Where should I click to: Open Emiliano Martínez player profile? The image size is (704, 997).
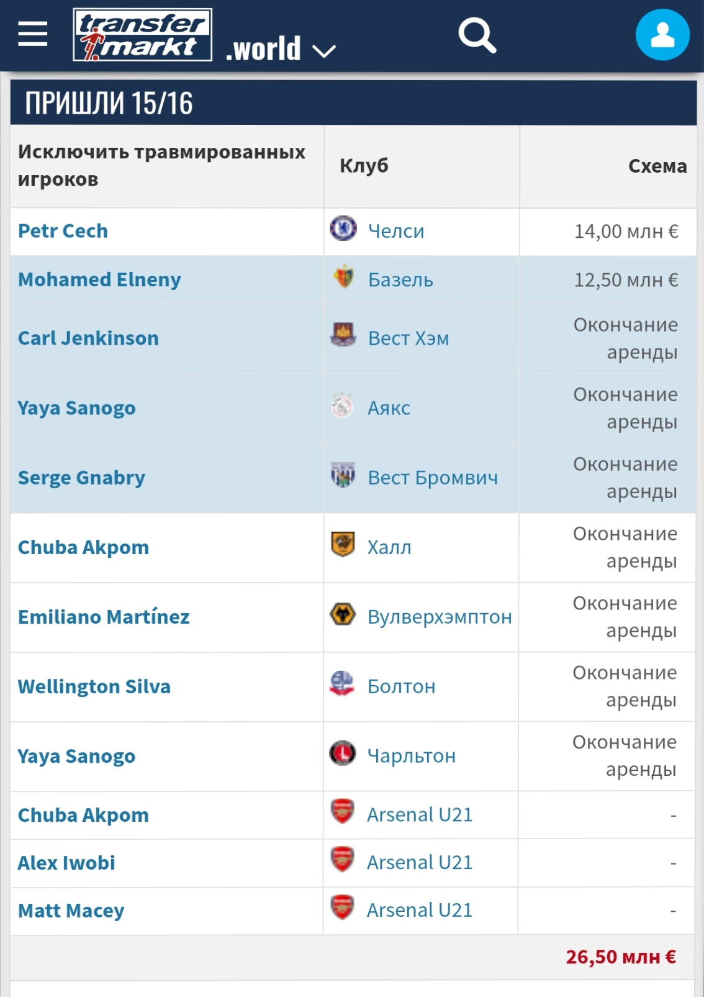pyautogui.click(x=104, y=617)
